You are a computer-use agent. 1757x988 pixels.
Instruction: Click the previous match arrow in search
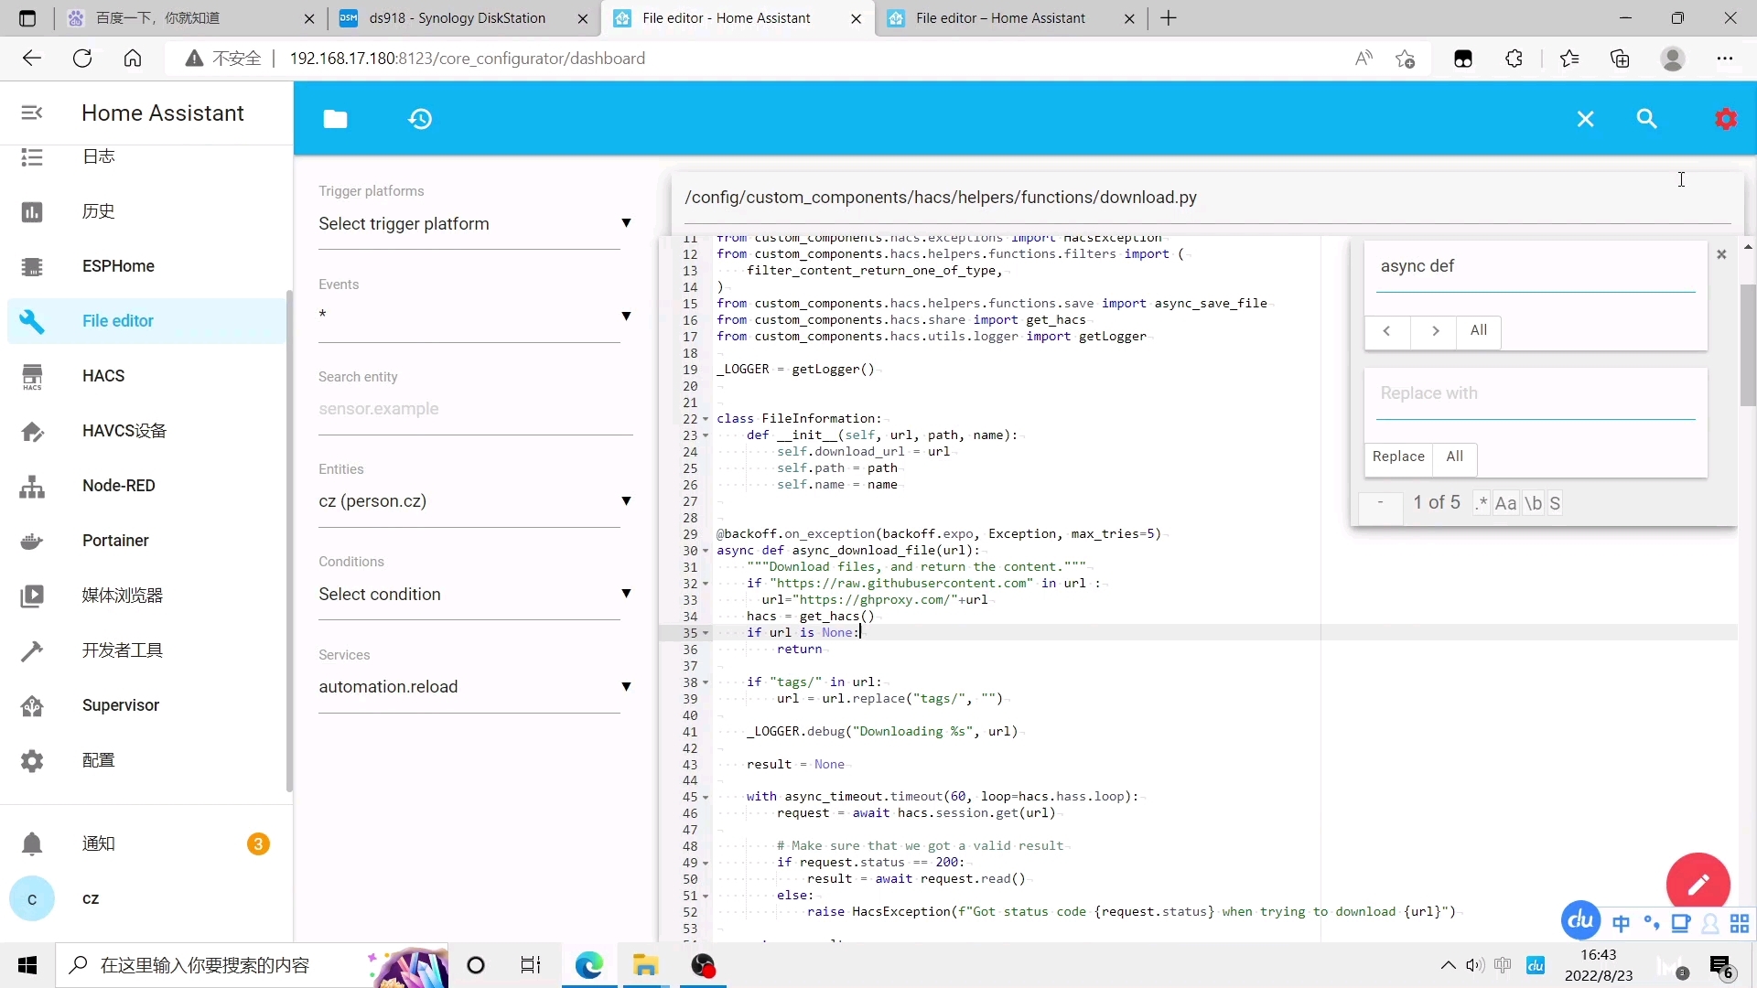1386,330
